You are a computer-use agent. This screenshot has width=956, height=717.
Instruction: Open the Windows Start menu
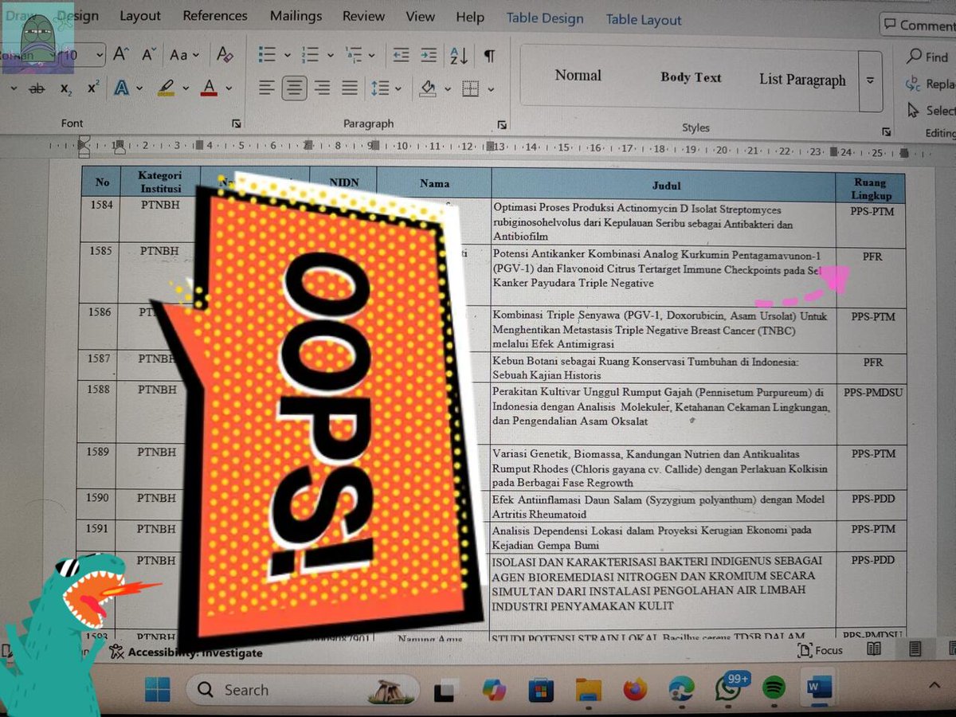(158, 689)
